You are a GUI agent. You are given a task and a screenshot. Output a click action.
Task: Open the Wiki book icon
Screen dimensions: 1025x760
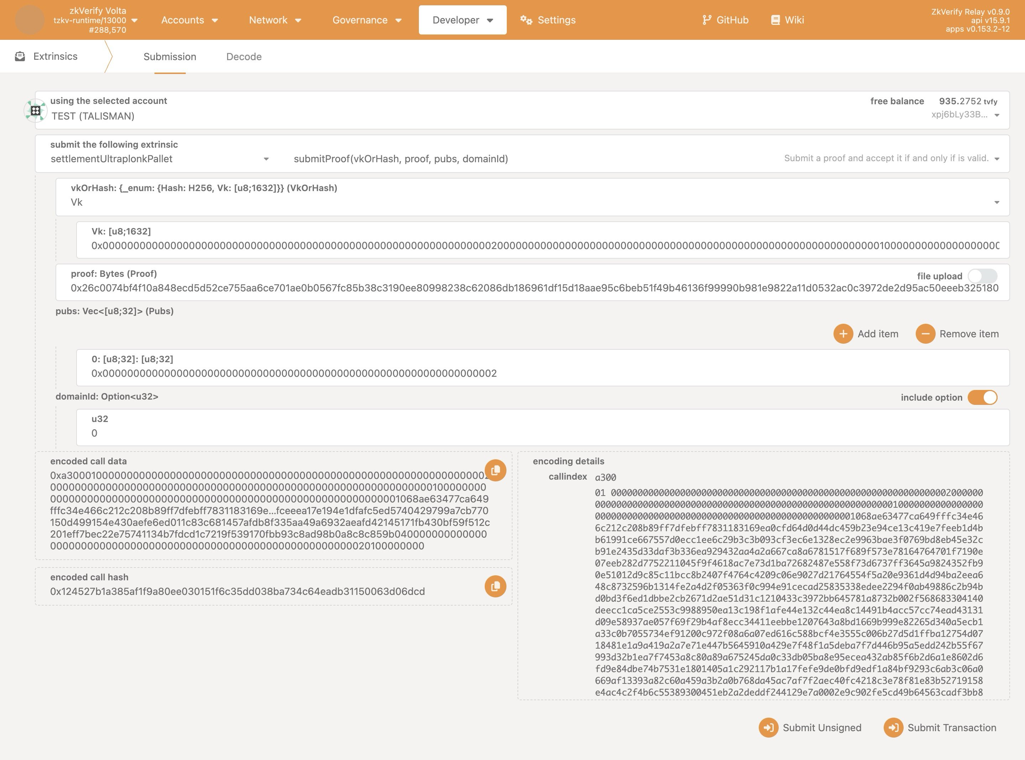click(x=775, y=20)
